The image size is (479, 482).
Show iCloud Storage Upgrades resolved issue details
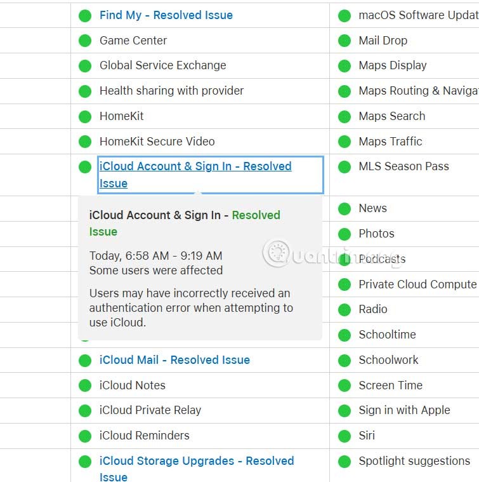click(x=196, y=461)
